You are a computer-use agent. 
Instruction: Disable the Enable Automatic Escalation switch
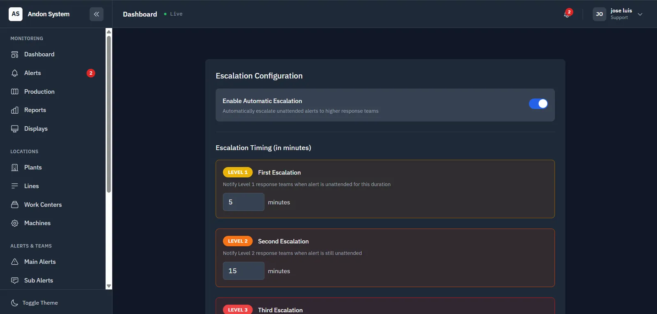[538, 104]
